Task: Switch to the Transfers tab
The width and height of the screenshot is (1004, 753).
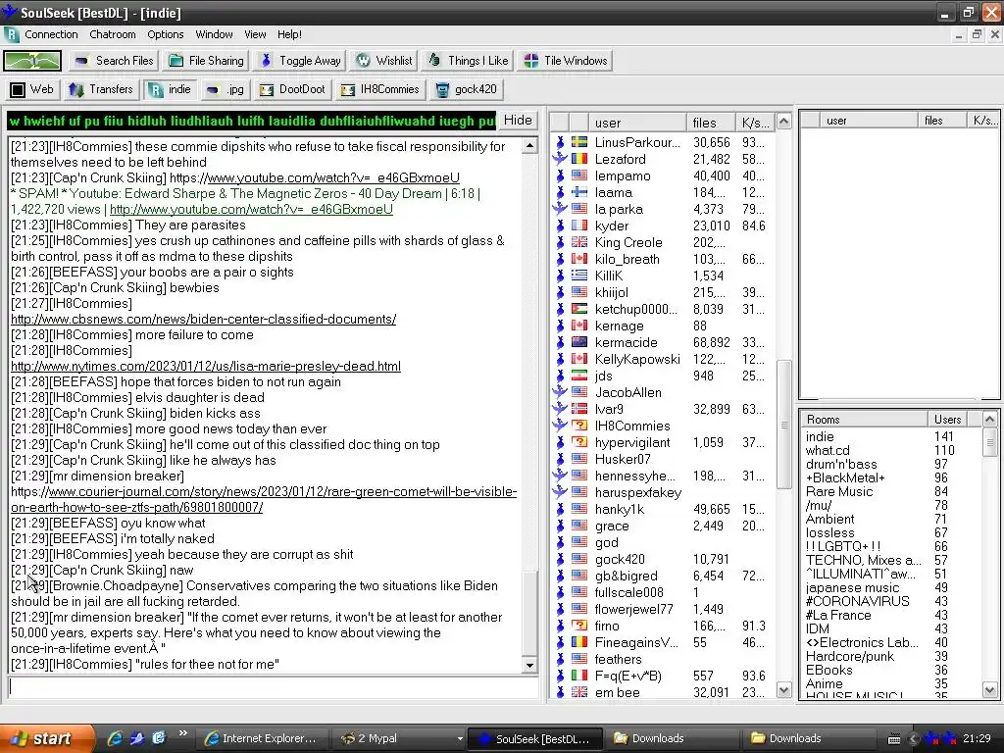Action: pos(101,89)
